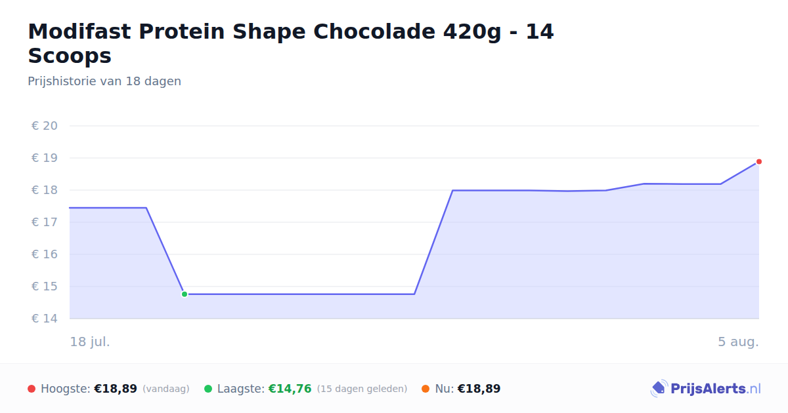Click the Nu €18,89 current price
Image resolution: width=788 pixels, height=413 pixels.
479,389
